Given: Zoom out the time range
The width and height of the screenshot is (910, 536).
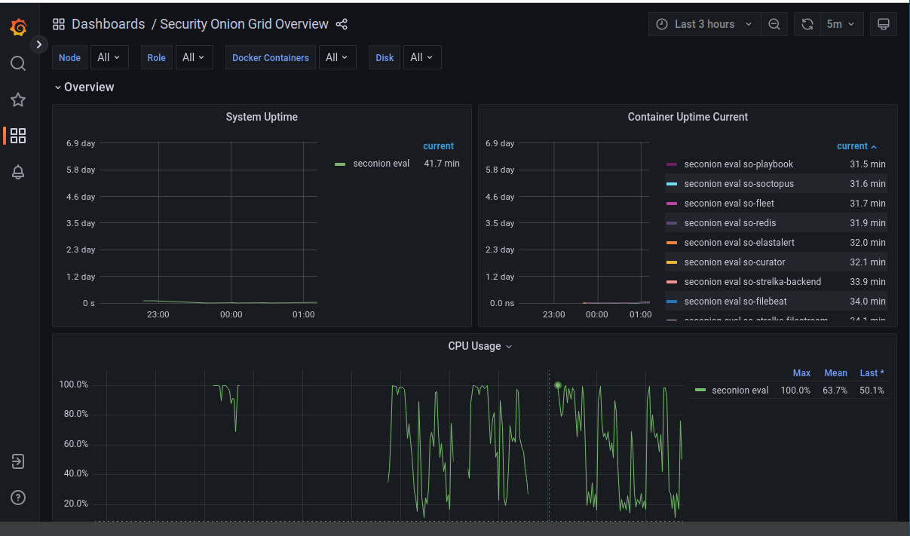Looking at the screenshot, I should pos(774,24).
